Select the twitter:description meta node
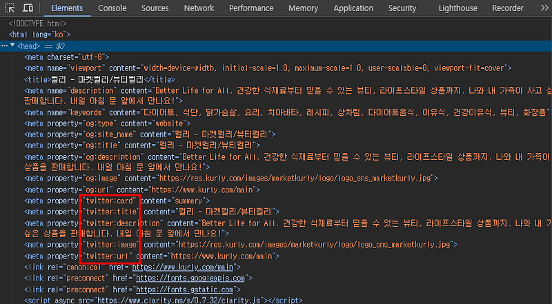 point(288,228)
